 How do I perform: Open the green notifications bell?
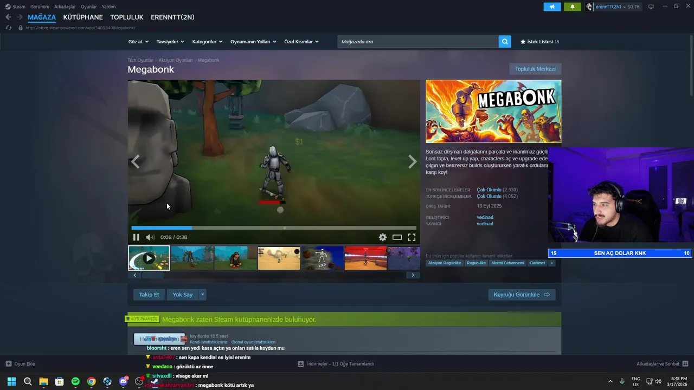coord(573,6)
